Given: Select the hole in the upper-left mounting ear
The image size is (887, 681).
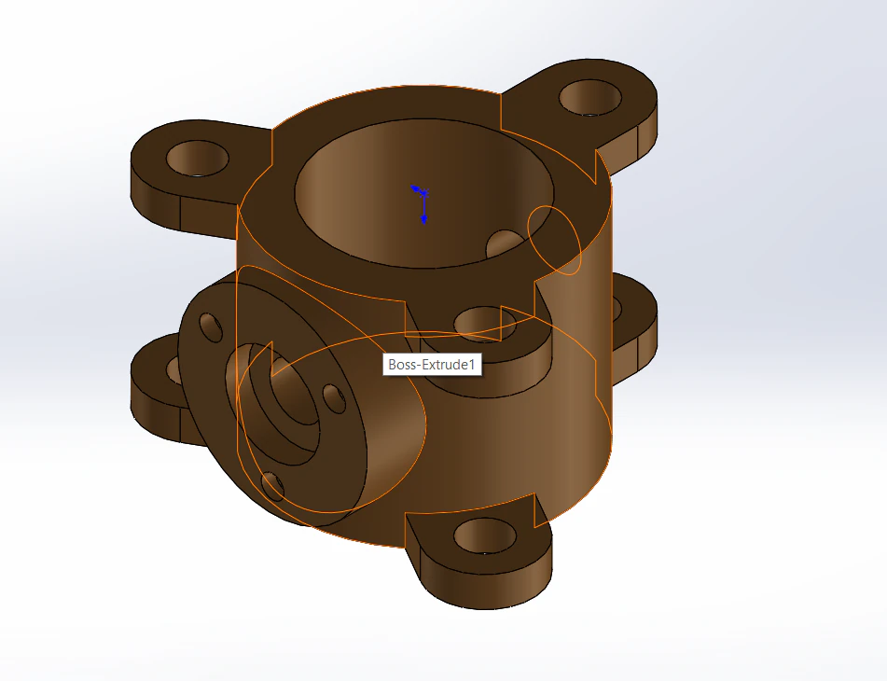Looking at the screenshot, I should pos(198,159).
